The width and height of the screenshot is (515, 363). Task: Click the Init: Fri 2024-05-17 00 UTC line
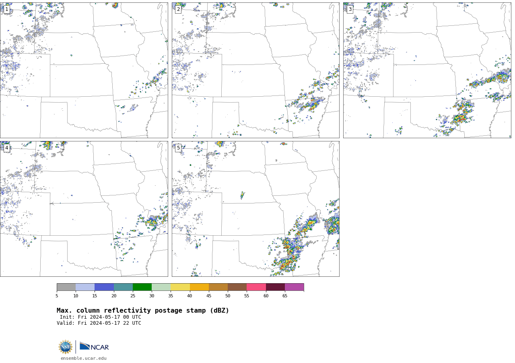click(x=101, y=317)
